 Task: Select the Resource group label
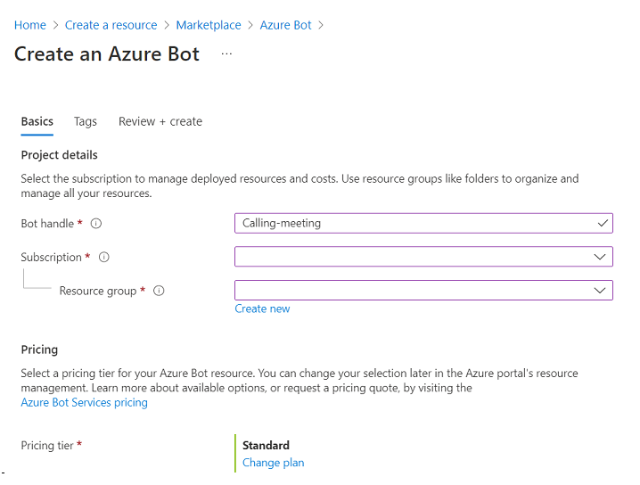click(x=98, y=291)
